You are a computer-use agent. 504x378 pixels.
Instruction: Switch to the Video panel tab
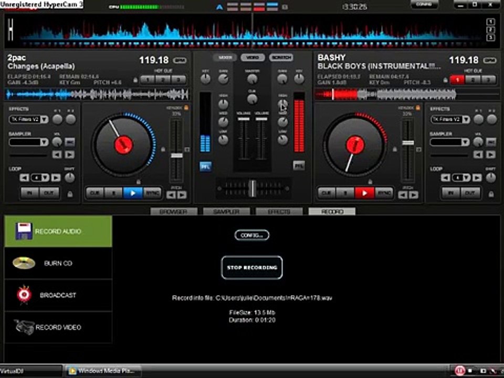[x=253, y=57]
